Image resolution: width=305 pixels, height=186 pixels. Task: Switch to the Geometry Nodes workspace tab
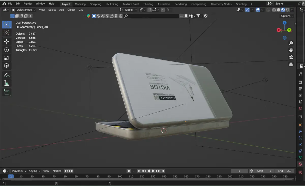(x=221, y=4)
